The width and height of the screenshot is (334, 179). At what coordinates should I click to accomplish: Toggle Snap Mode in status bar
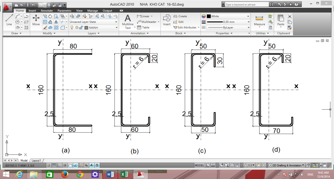(49, 165)
